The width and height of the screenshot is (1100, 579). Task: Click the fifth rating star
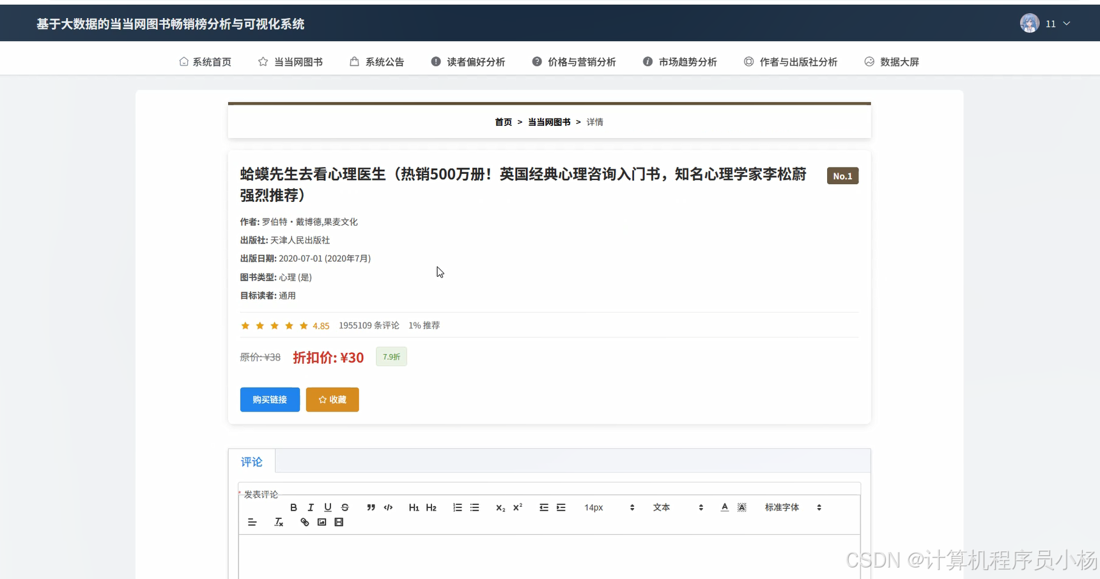(304, 326)
